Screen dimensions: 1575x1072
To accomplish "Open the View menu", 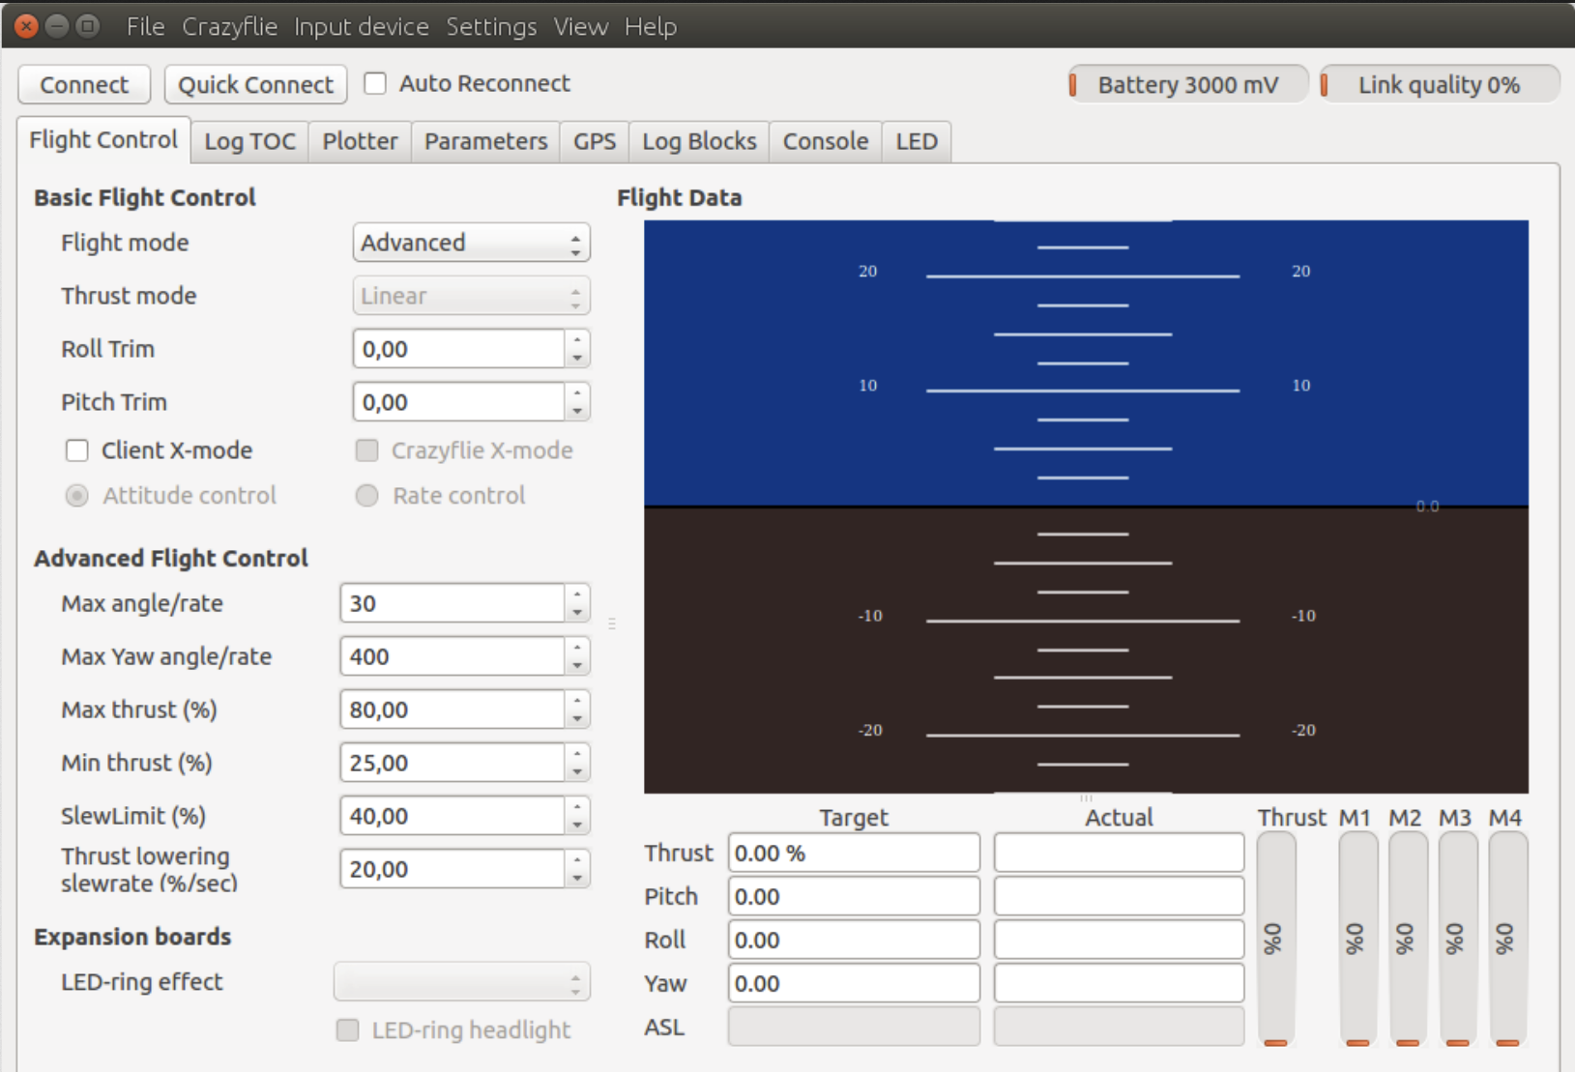I will coord(580,26).
